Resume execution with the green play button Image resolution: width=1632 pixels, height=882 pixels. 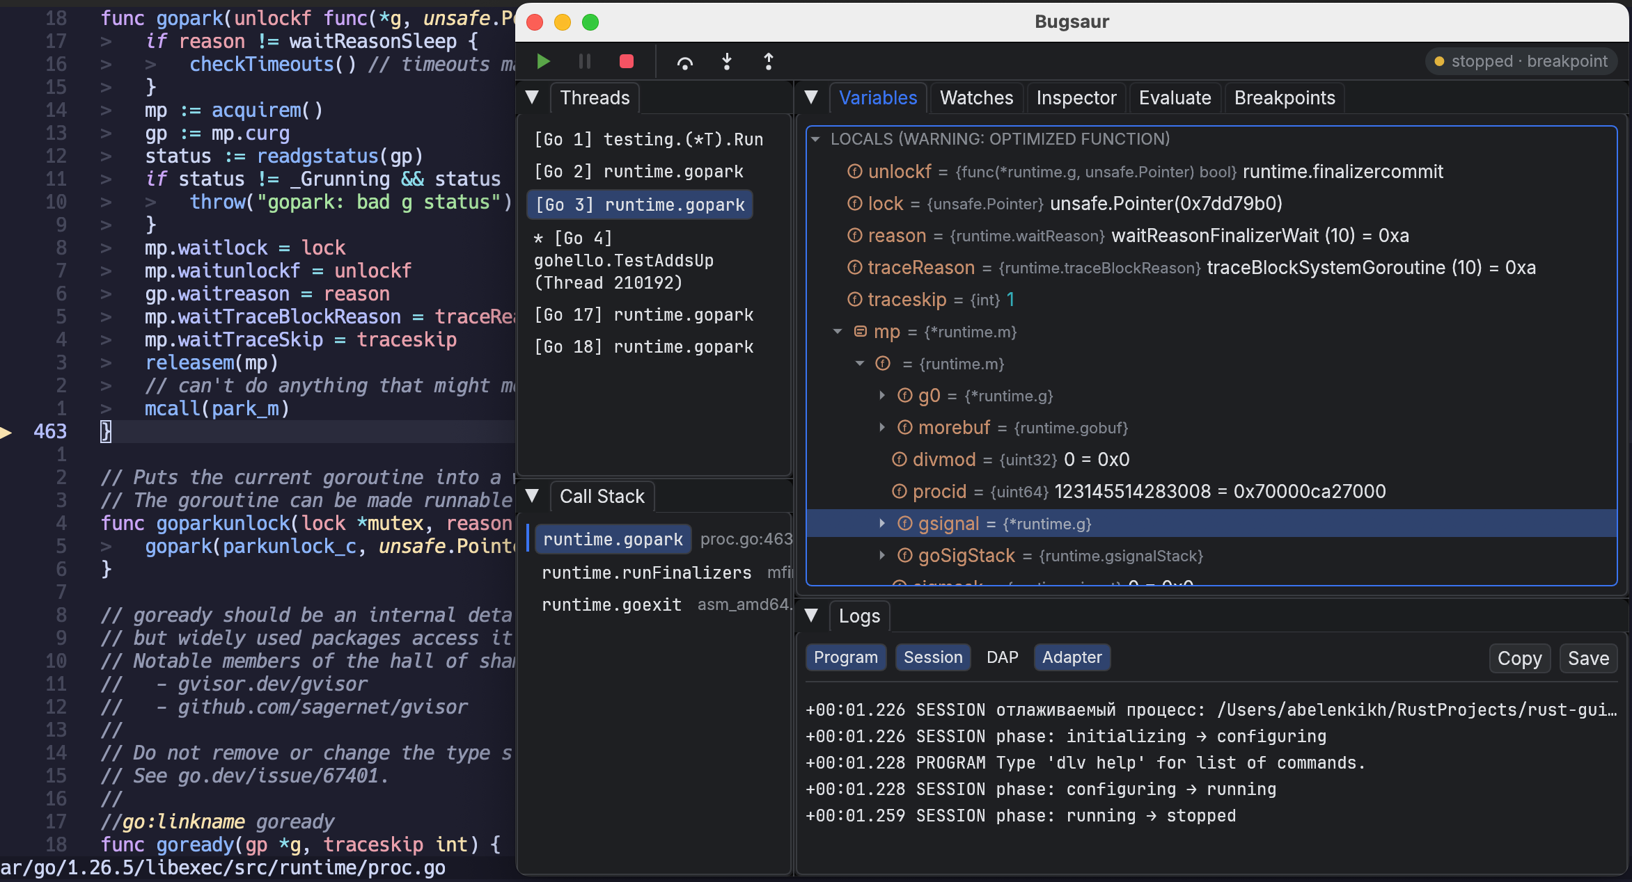[x=544, y=61]
